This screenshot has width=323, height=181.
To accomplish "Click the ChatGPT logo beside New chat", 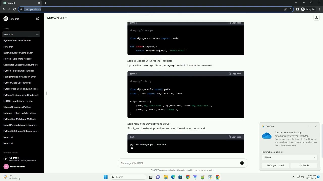I will 6,19.
